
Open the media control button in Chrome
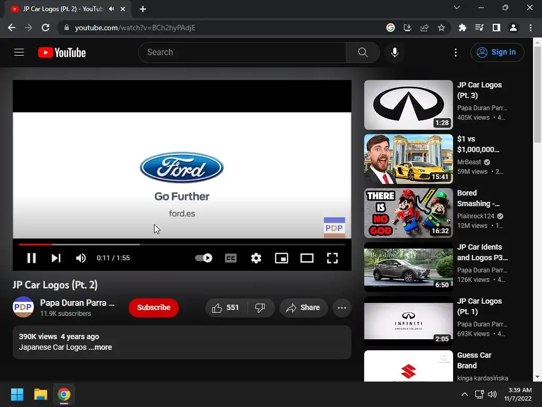[479, 28]
